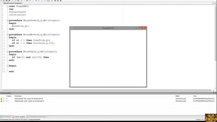
Task: Click the 'var' keyword on line 2
Action: (x=11, y=9)
